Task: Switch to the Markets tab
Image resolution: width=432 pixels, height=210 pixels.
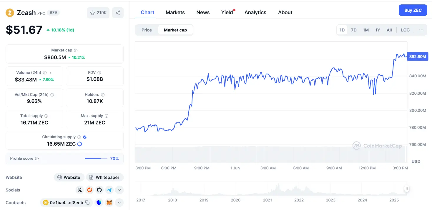Action: point(175,12)
